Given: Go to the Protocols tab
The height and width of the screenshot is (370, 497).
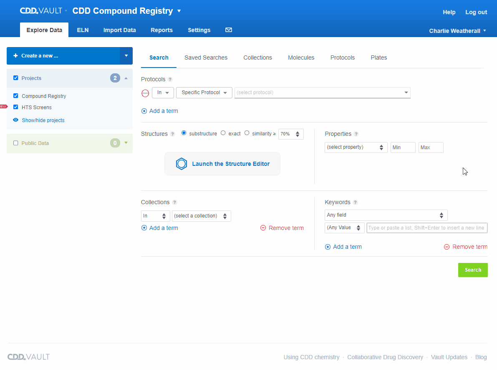Looking at the screenshot, I should tap(343, 57).
